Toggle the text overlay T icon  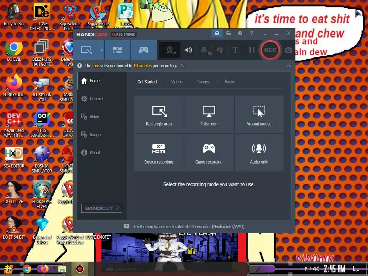[x=235, y=50]
